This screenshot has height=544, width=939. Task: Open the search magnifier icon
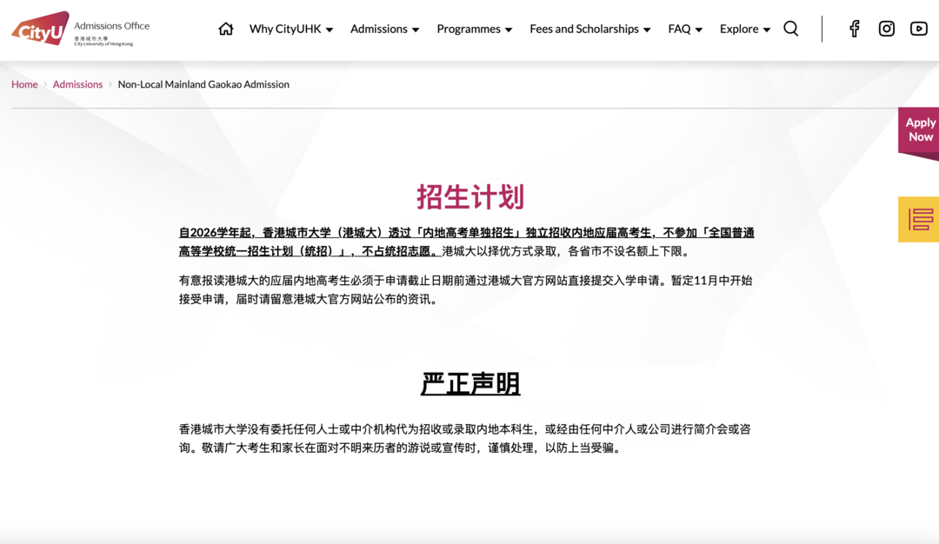pyautogui.click(x=791, y=29)
